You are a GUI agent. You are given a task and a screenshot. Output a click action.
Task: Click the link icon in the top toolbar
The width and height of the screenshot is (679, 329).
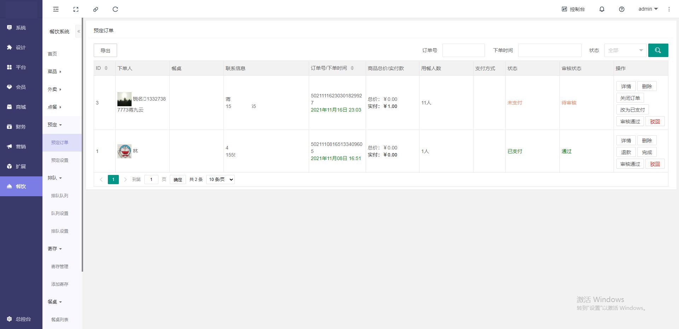pyautogui.click(x=95, y=9)
